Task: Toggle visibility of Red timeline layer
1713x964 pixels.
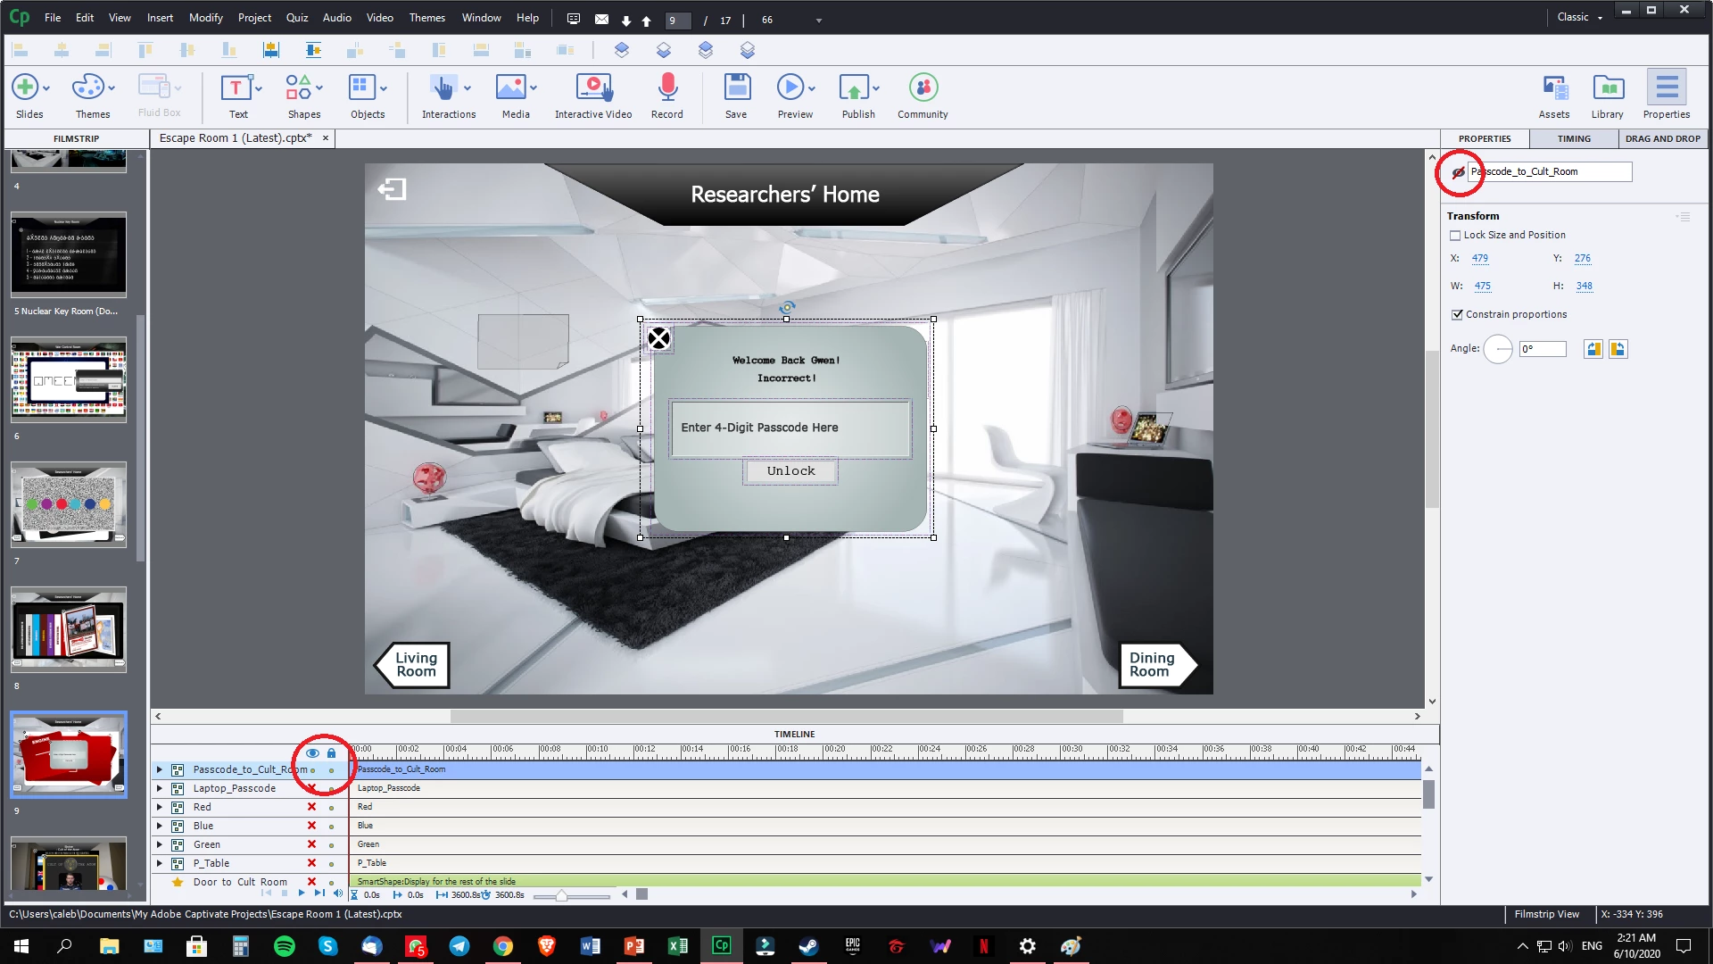Action: (311, 807)
